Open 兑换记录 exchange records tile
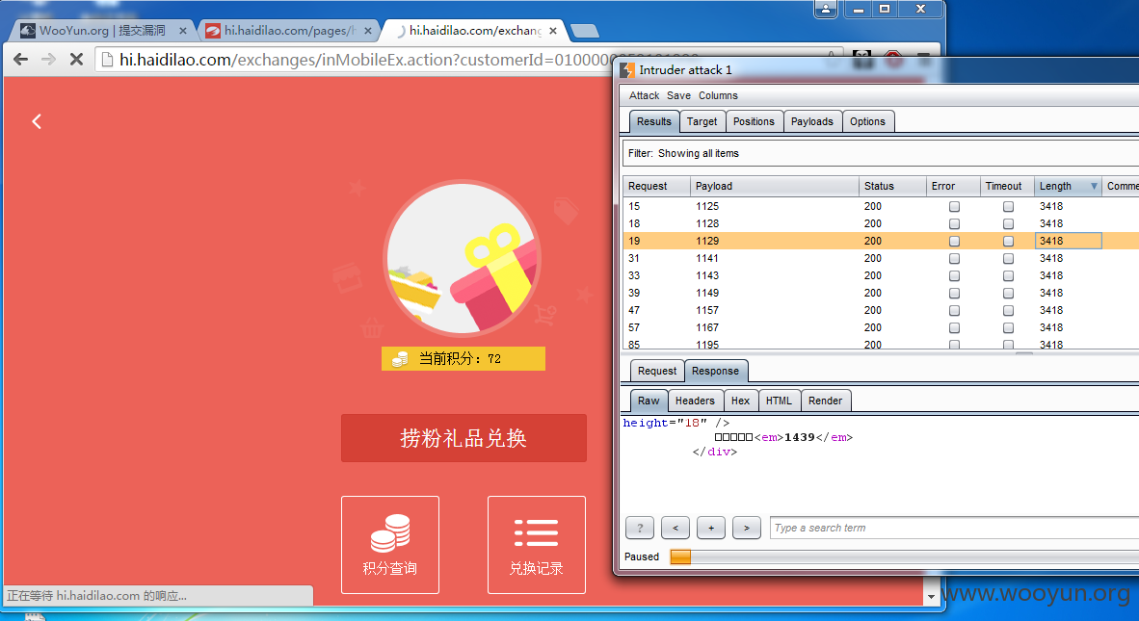 pos(536,545)
